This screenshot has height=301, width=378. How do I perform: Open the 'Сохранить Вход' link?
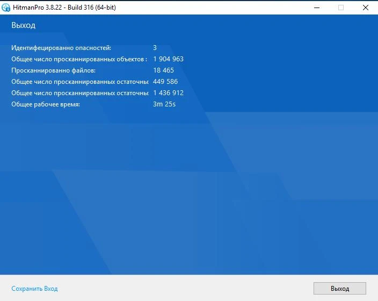click(34, 289)
